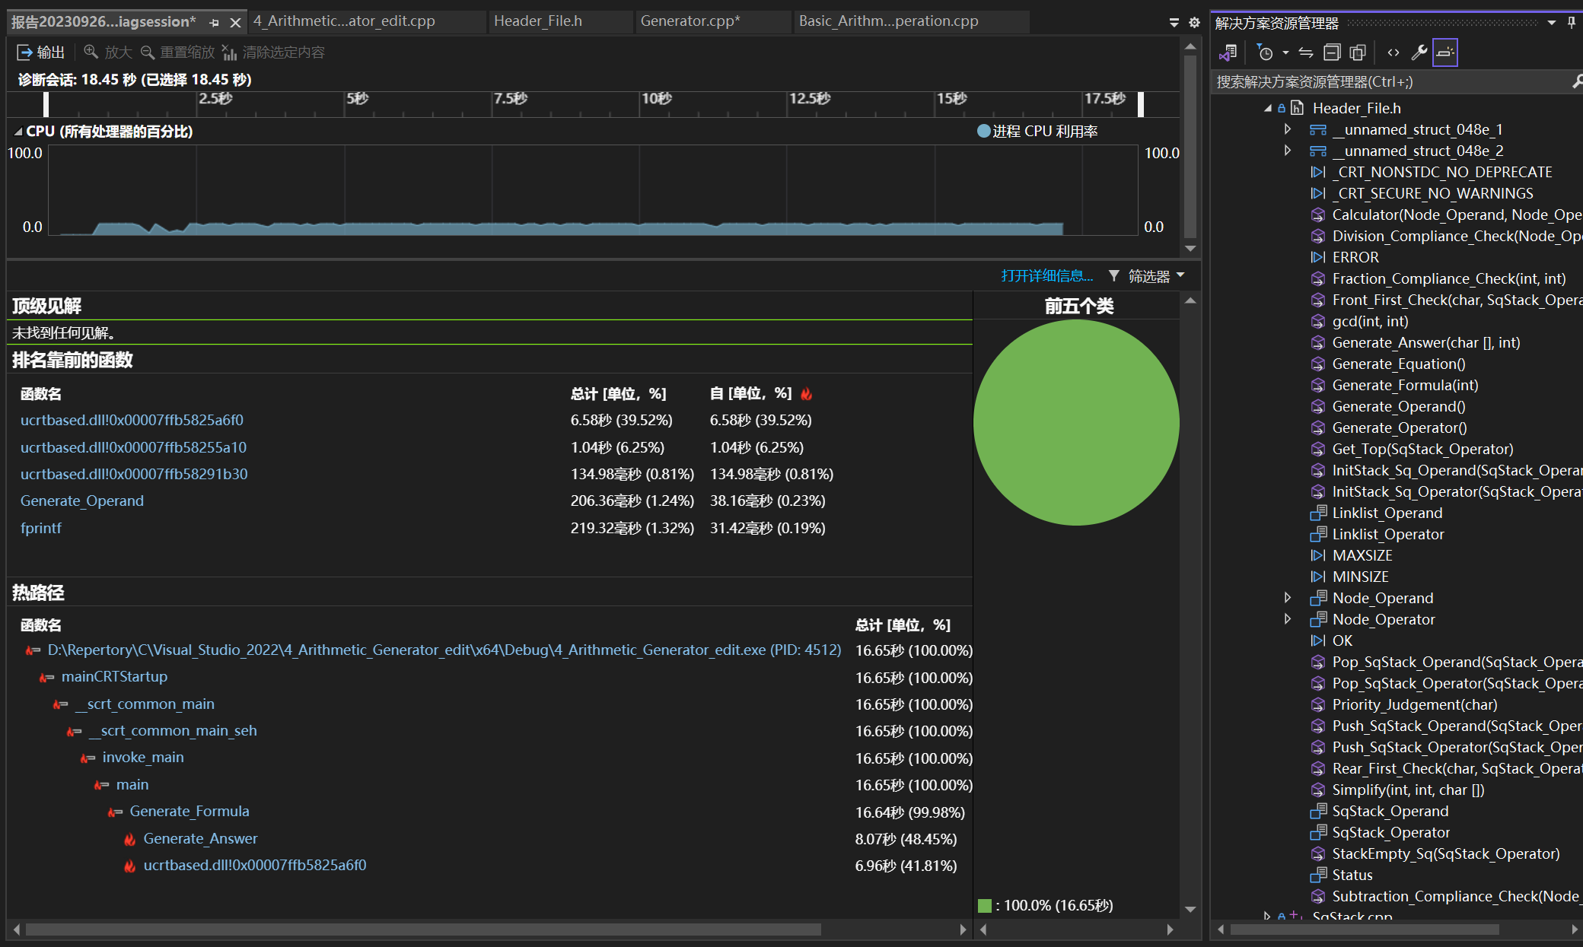Expand the Node_Operand tree node
Viewport: 1583px width, 947px height.
click(x=1288, y=598)
